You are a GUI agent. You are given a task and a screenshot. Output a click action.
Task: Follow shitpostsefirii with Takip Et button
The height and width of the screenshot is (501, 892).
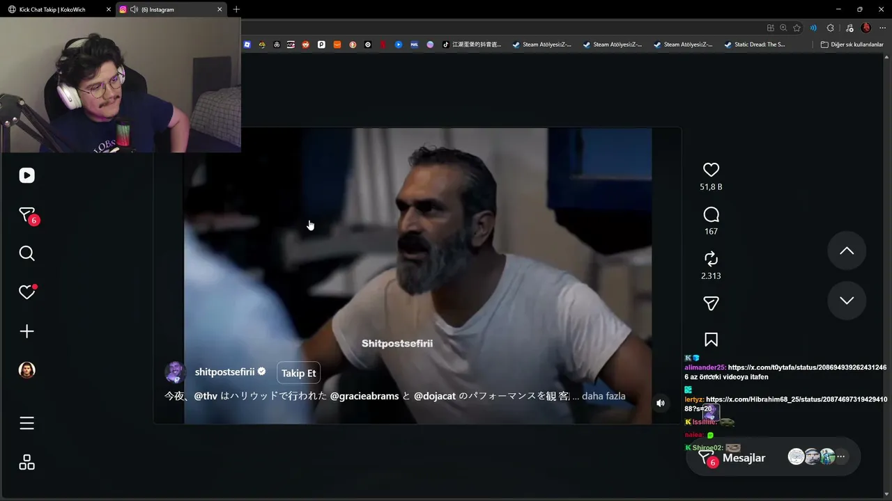coord(298,373)
